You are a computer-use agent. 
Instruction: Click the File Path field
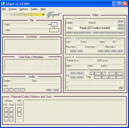point(29,25)
